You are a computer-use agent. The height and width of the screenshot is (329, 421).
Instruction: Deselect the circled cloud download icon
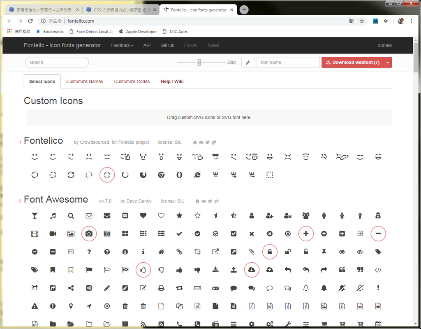tap(252, 270)
